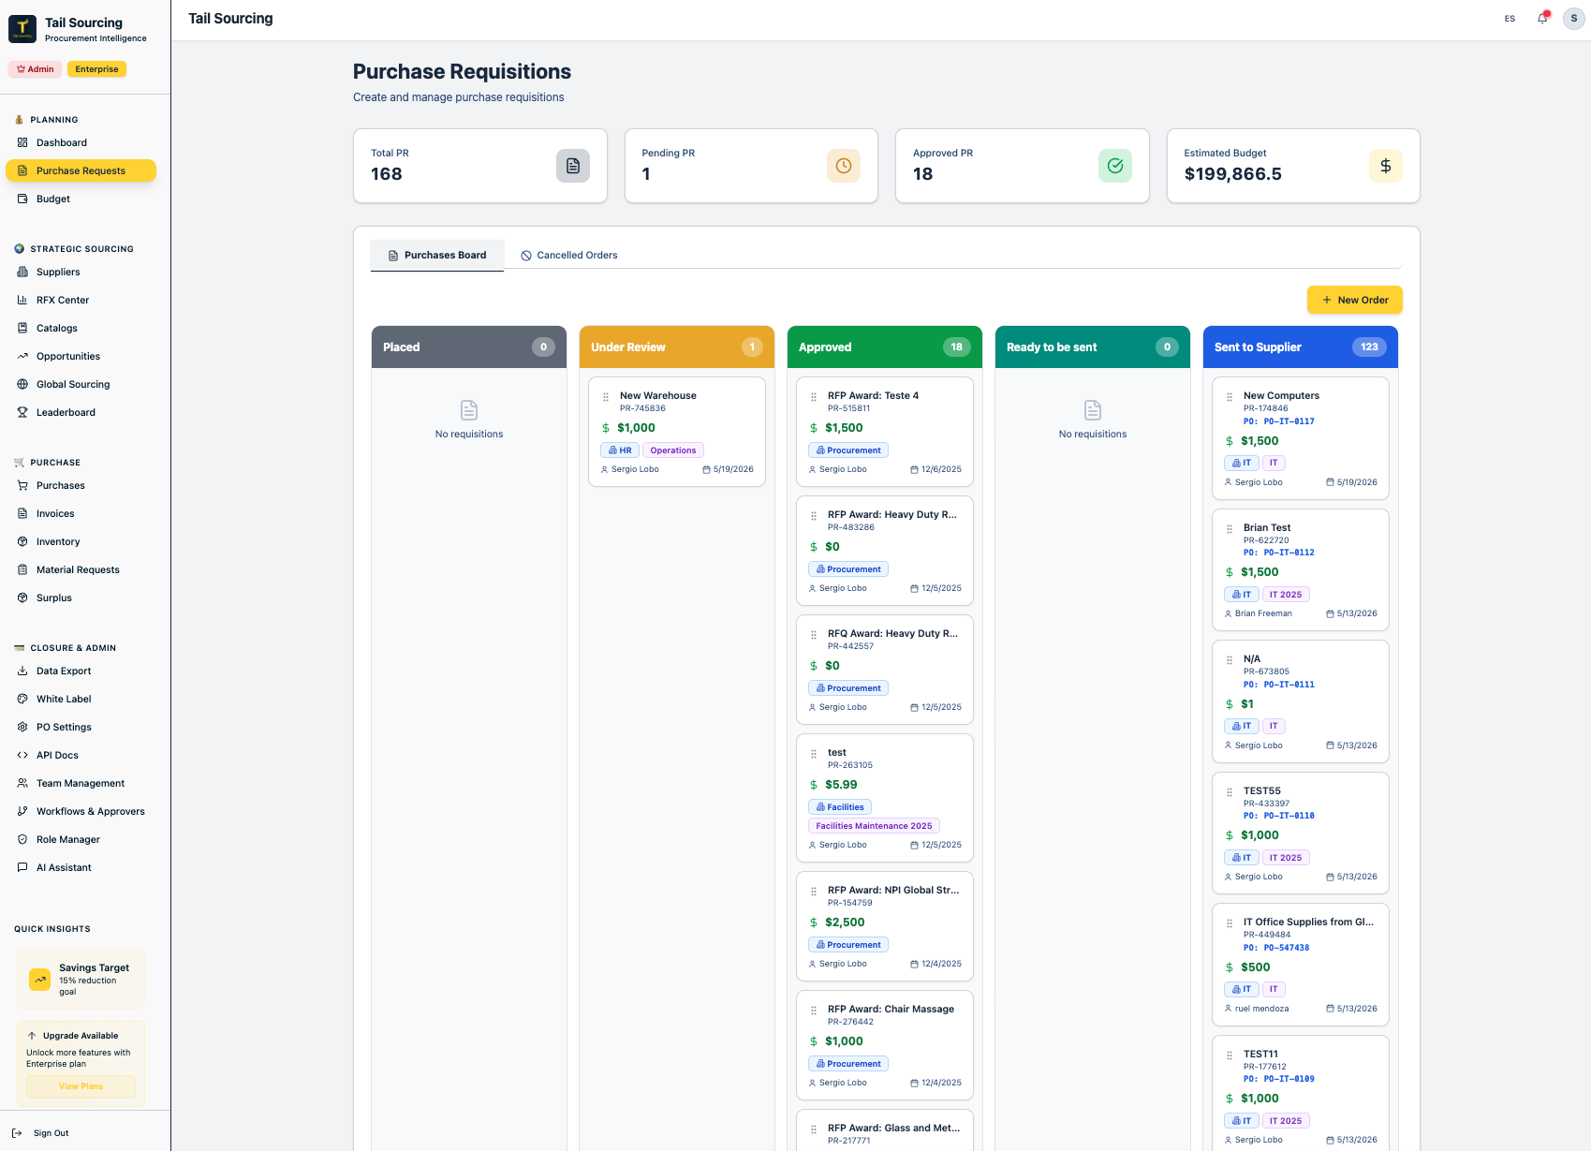Open RFP Award: NPI Global Str card

(885, 926)
